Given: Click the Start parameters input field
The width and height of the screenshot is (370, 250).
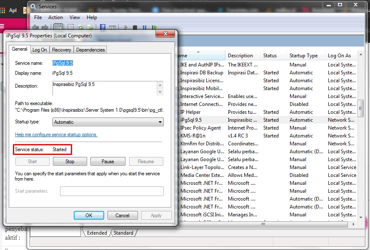Looking at the screenshot, I should tap(112, 191).
